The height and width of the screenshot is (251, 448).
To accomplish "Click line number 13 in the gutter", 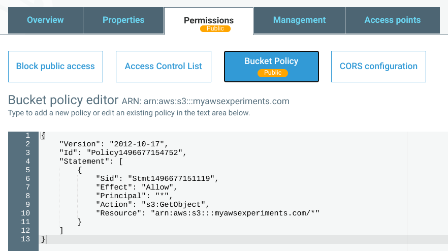I will 25,239.
